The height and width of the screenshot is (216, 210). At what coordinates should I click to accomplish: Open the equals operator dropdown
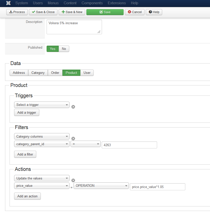pyautogui.click(x=86, y=144)
